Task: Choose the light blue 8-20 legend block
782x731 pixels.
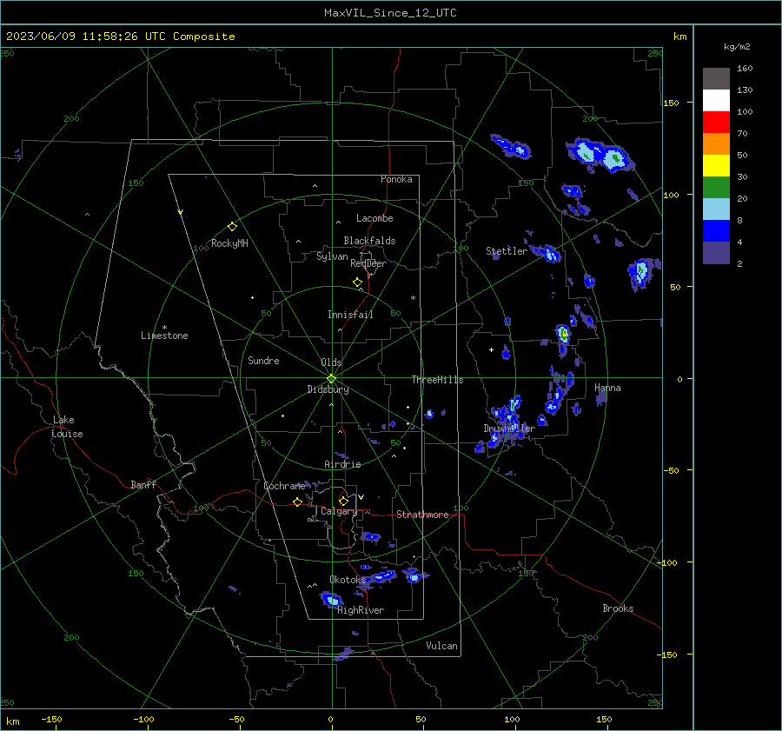Action: [716, 209]
